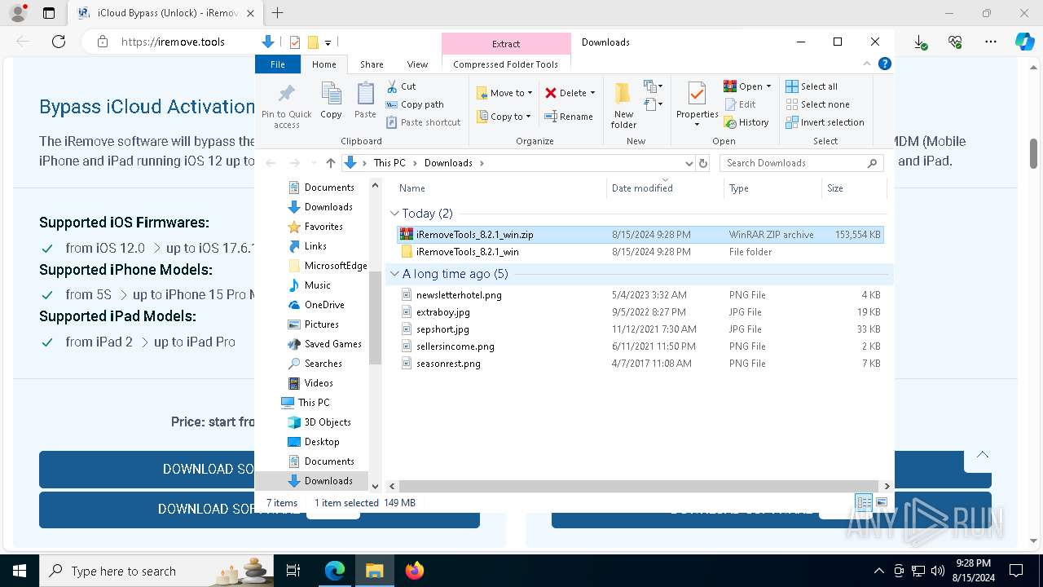Sort by Name column header
The image size is (1043, 587).
coord(499,188)
